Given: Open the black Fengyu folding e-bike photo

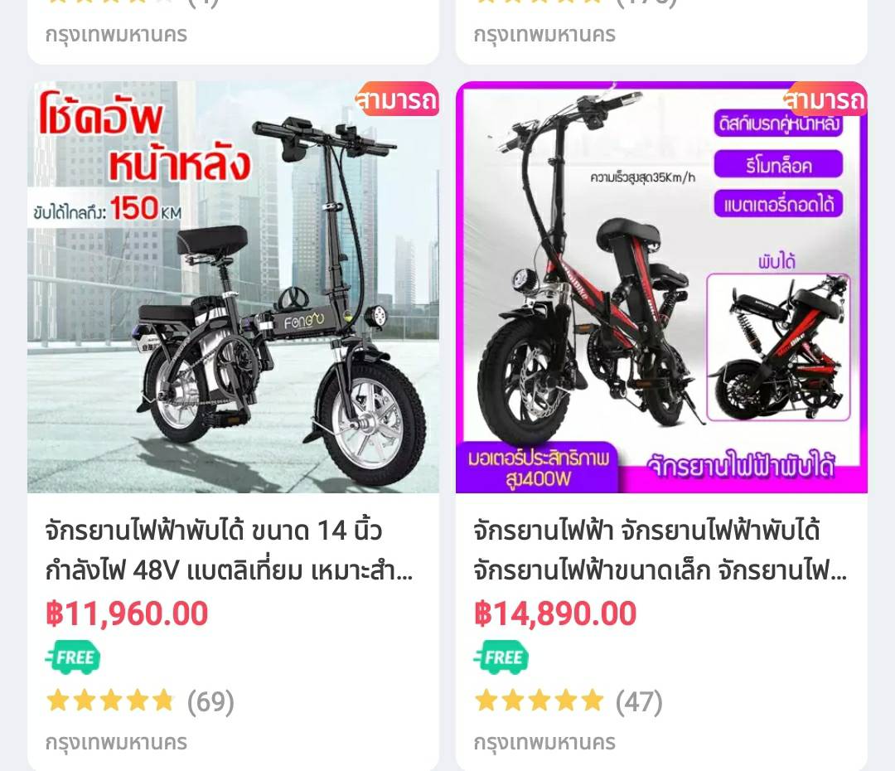Looking at the screenshot, I should point(233,288).
